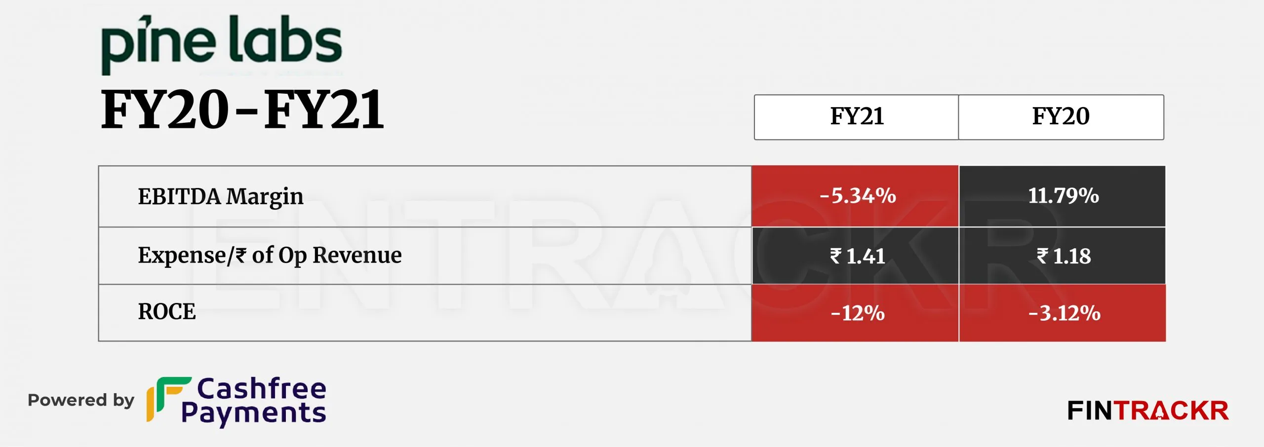Click the red -5.34% cell
Image resolution: width=1264 pixels, height=447 pixels.
(x=855, y=196)
